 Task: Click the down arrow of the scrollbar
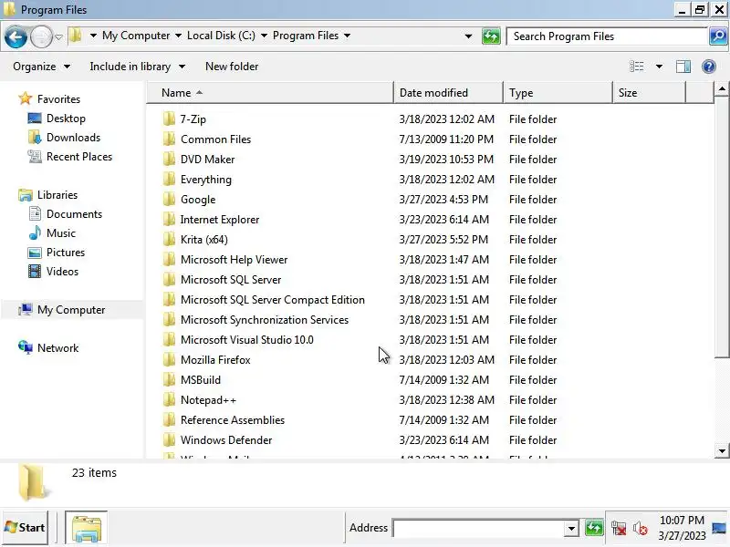coord(722,450)
